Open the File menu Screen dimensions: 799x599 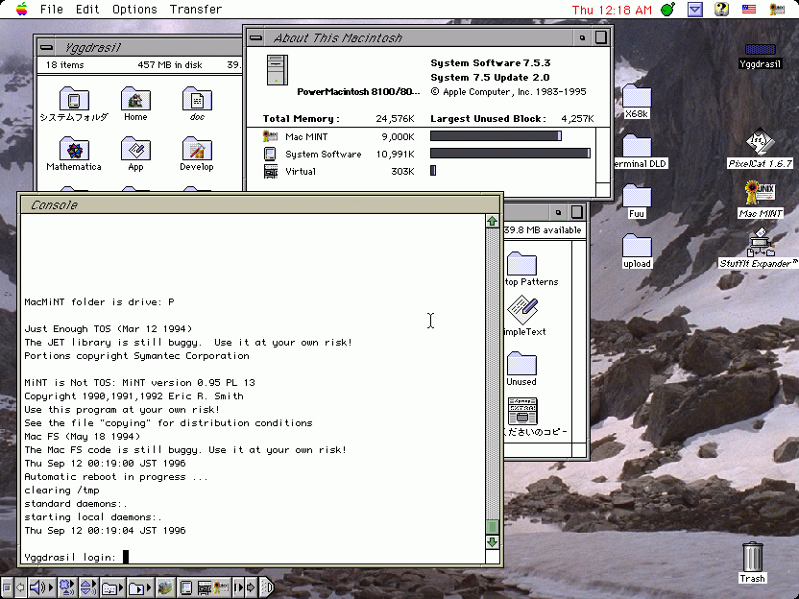click(52, 10)
